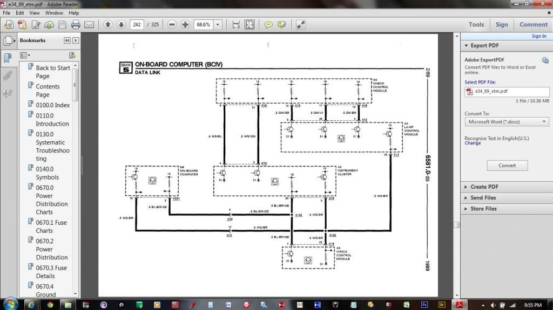The height and width of the screenshot is (310, 553).
Task: Open the 0110.0 Introduction bookmark
Action: (52, 120)
